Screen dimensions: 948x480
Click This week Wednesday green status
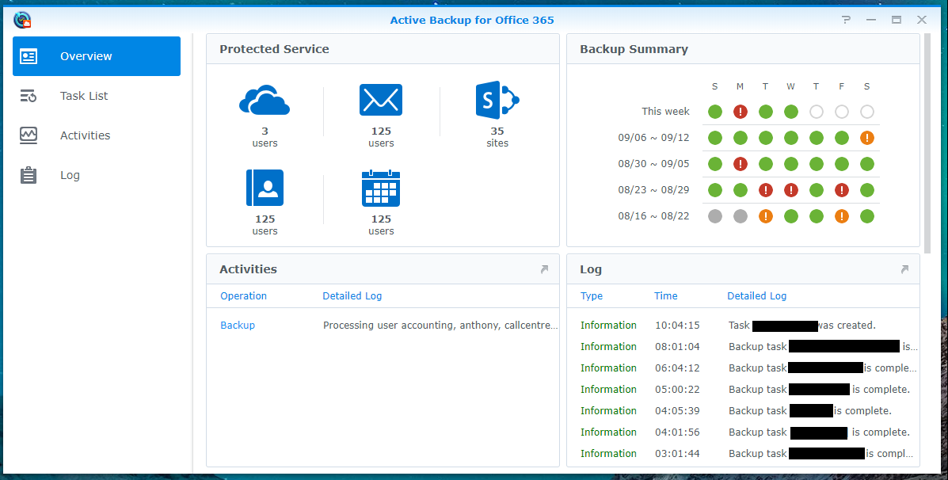tap(791, 112)
